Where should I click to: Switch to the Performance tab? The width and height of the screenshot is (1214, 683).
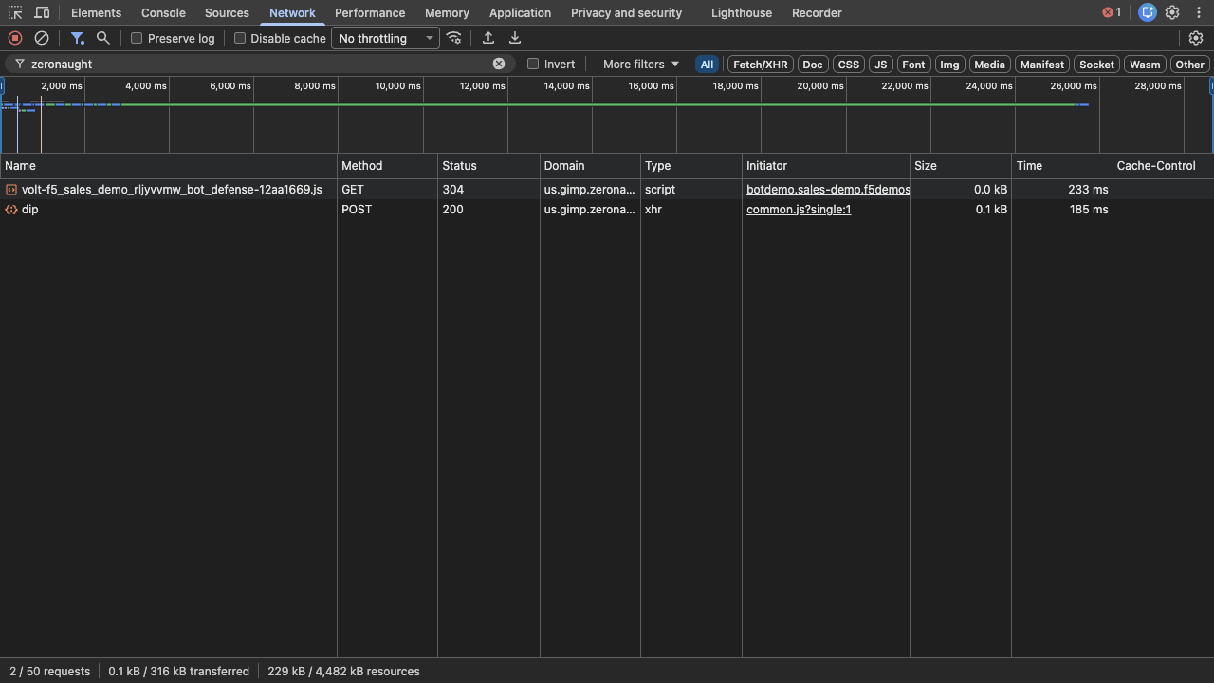(x=370, y=12)
